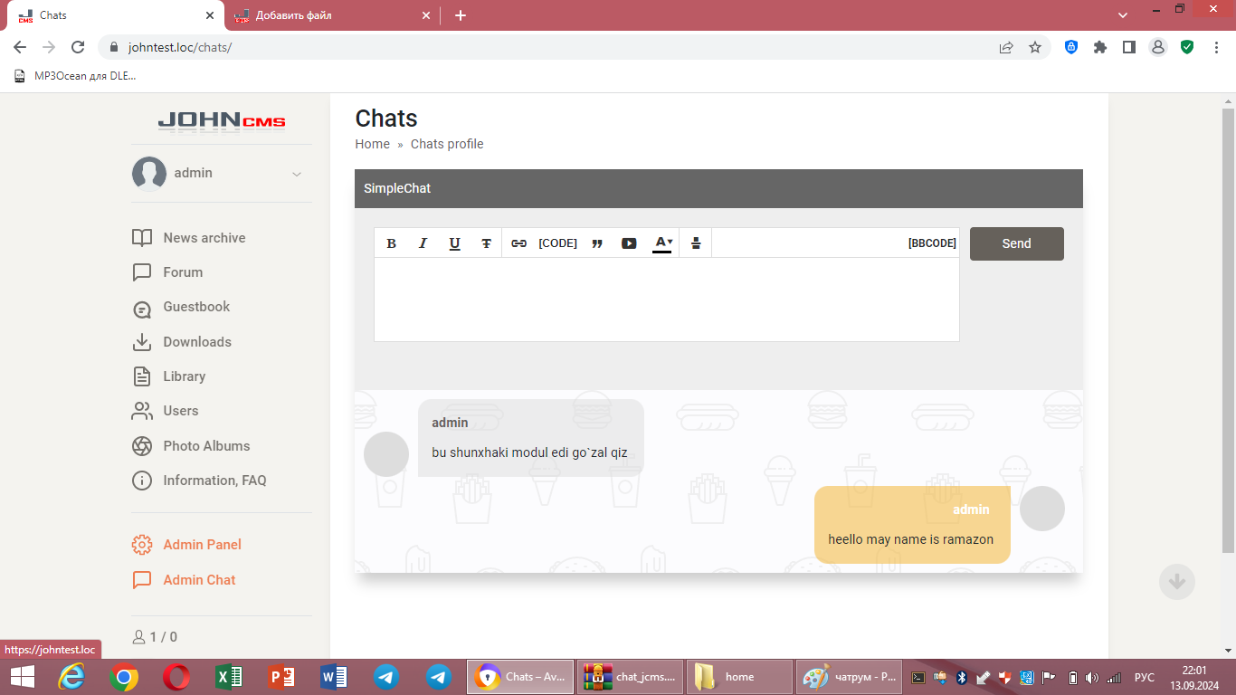
Task: Open the Chrome three-dot menu
Action: [1215, 47]
